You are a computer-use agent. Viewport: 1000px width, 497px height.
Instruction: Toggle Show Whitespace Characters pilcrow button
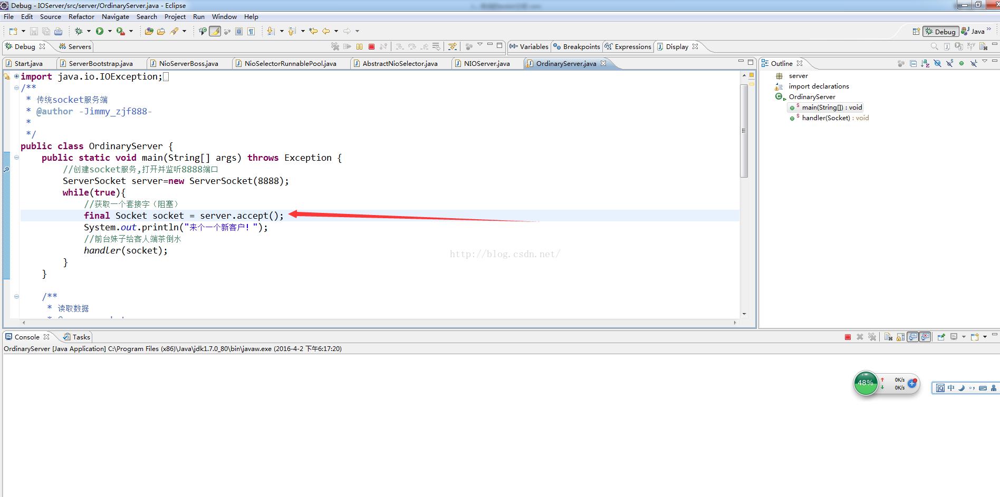(251, 31)
